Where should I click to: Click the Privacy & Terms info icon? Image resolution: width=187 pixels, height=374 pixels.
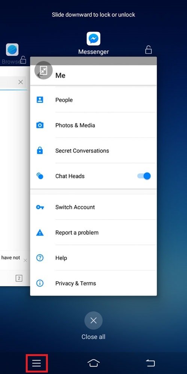coord(40,283)
